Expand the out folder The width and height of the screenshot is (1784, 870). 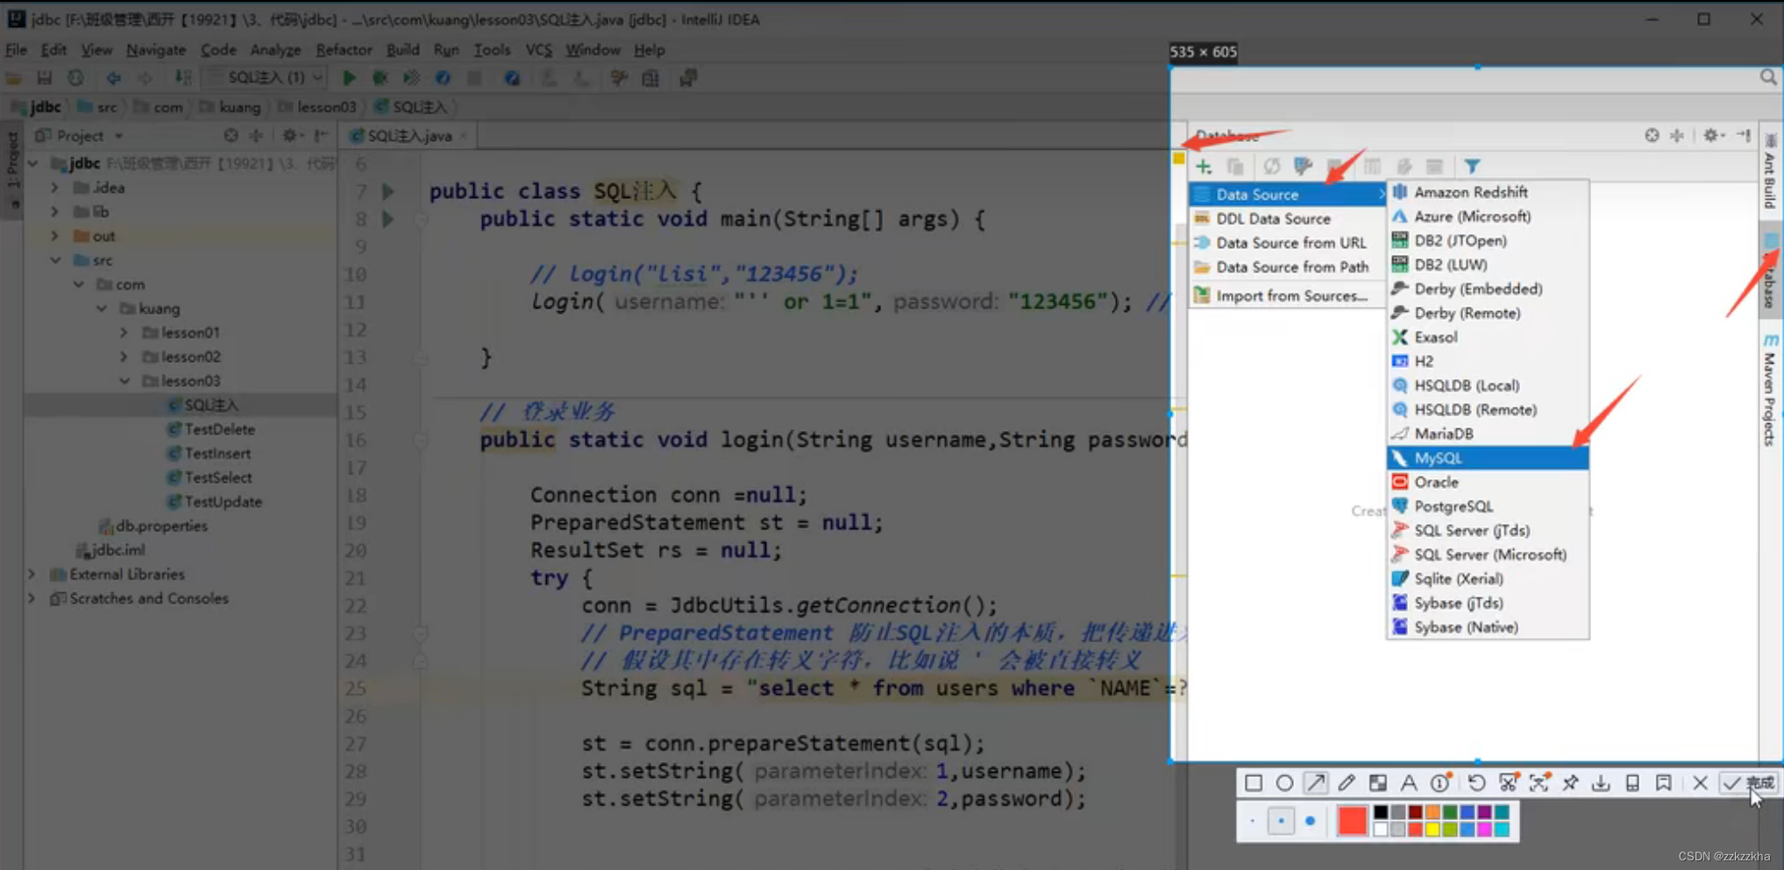[x=54, y=236]
